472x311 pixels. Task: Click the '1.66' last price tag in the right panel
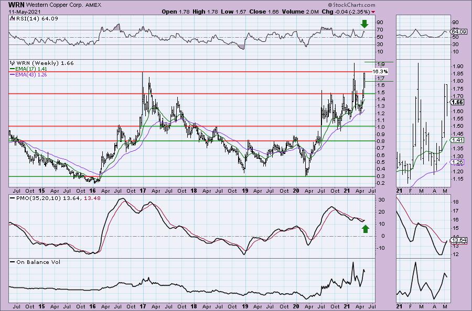click(457, 102)
